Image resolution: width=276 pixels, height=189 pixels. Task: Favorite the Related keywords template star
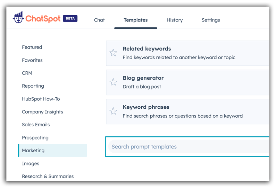(x=113, y=53)
